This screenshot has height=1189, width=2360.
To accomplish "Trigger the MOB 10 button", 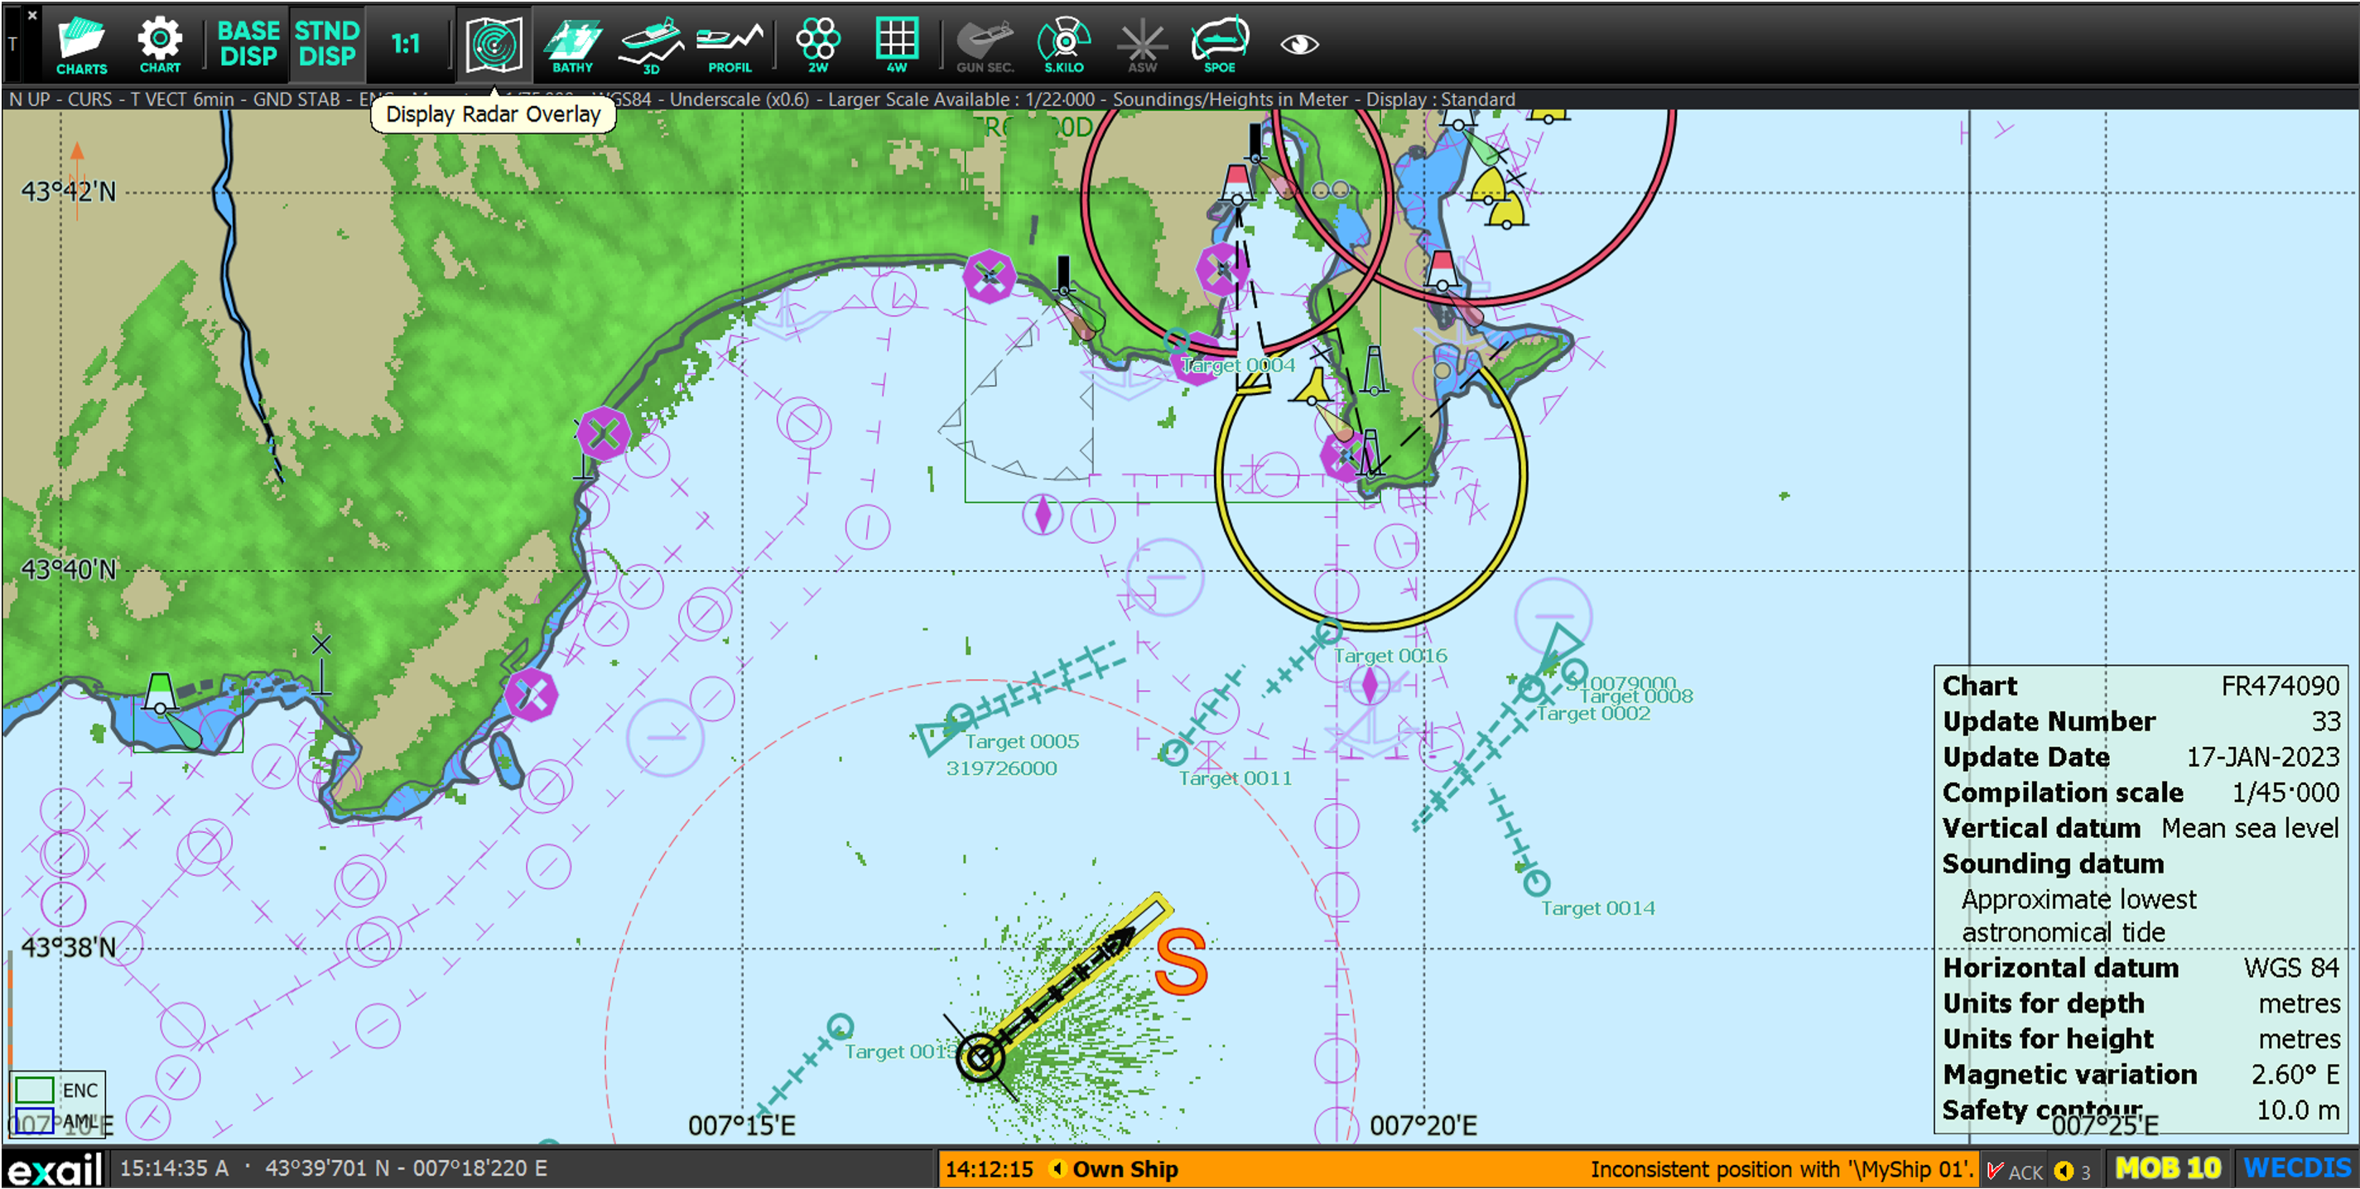I will click(2169, 1169).
